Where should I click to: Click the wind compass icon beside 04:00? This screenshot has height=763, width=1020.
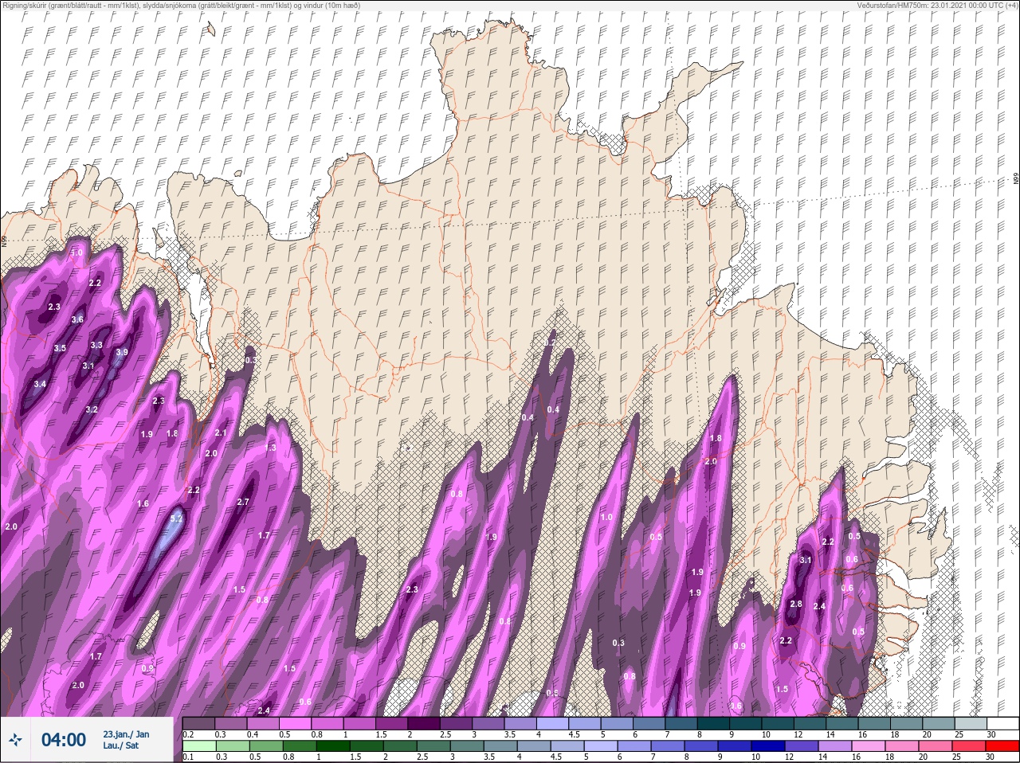pyautogui.click(x=16, y=741)
